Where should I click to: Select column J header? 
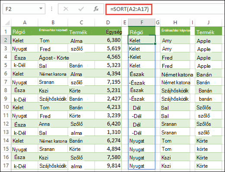click(x=208, y=22)
